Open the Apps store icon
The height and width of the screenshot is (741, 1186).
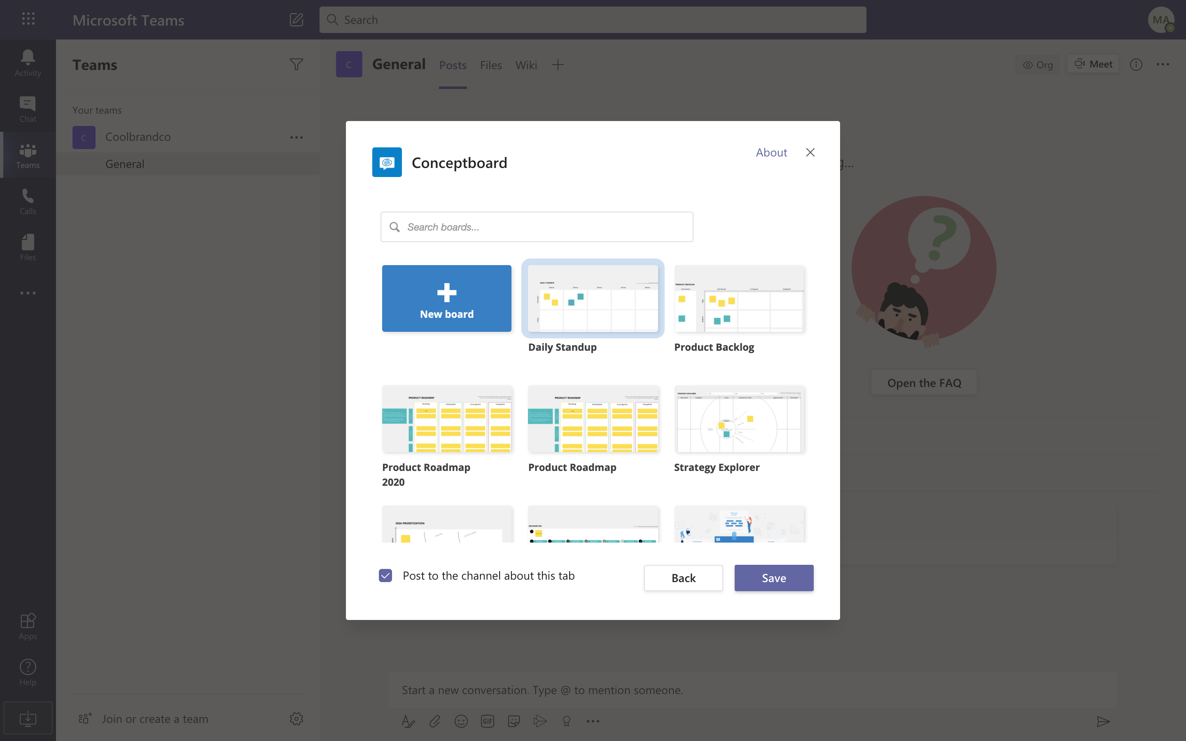click(28, 626)
